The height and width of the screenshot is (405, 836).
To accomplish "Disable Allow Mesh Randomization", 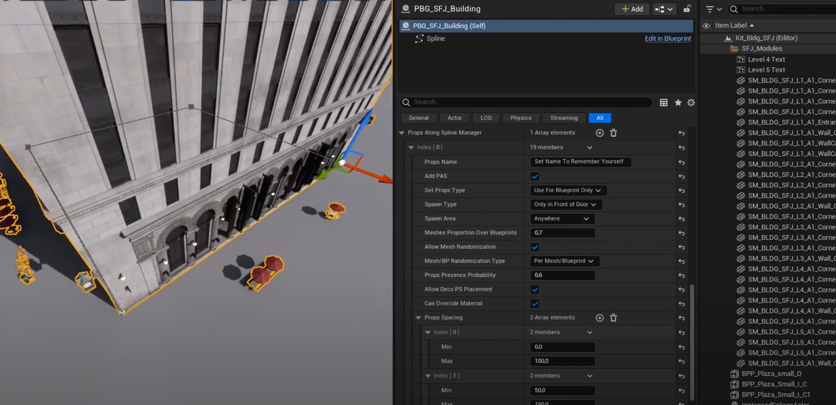I will pyautogui.click(x=535, y=247).
